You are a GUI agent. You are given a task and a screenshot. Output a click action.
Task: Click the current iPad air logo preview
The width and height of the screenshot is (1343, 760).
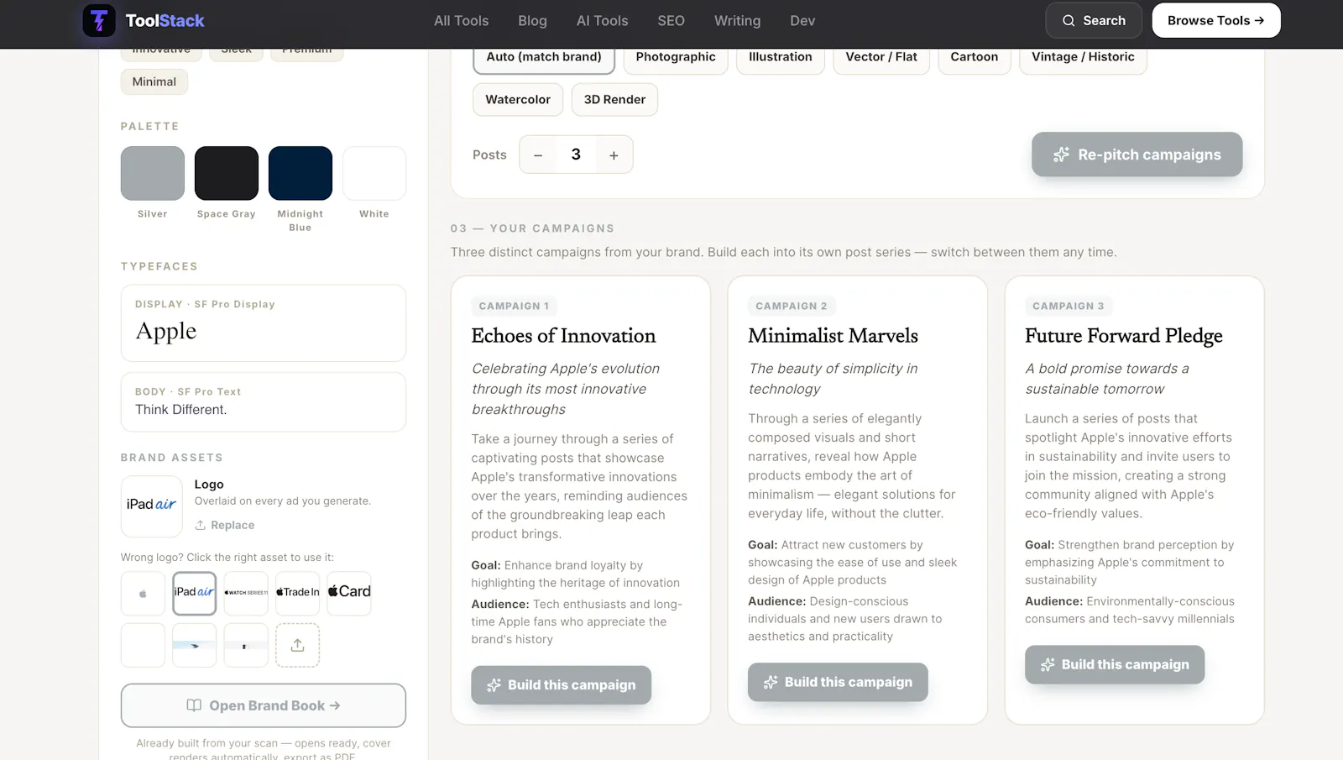[x=152, y=506]
